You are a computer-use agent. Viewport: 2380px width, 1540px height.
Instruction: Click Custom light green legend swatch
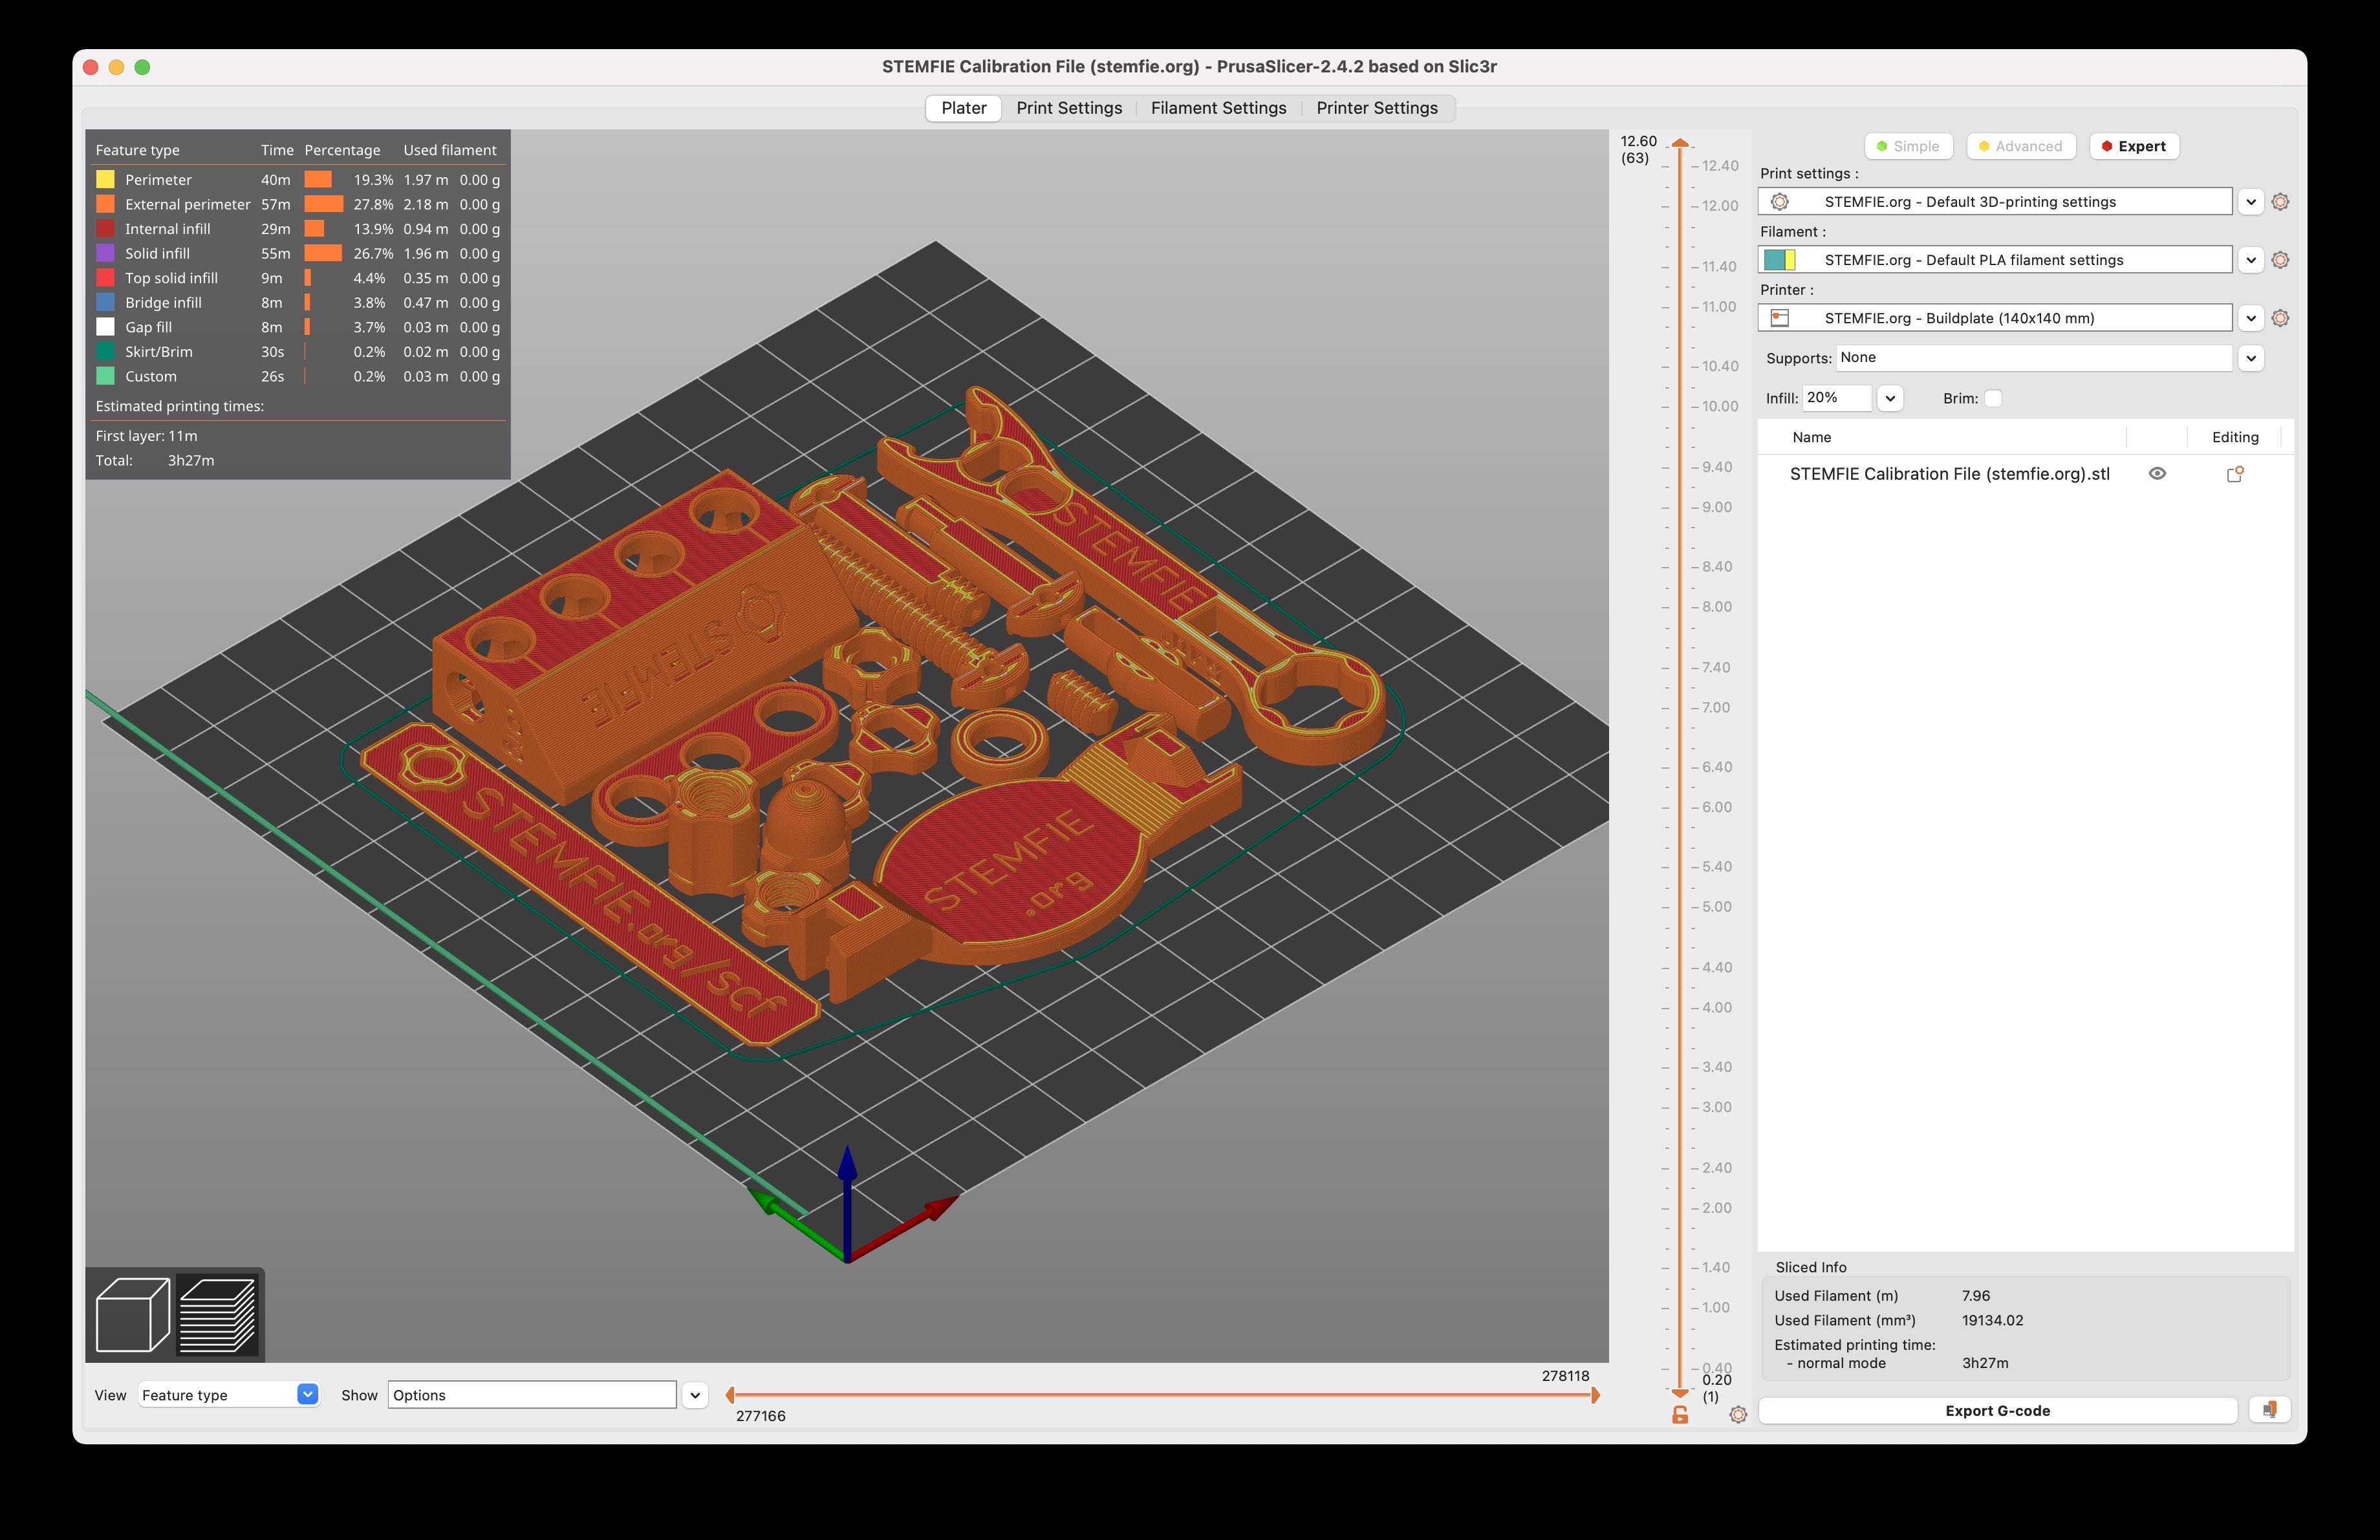[x=105, y=377]
